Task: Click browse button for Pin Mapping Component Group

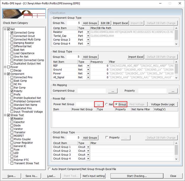Action: 113,91
